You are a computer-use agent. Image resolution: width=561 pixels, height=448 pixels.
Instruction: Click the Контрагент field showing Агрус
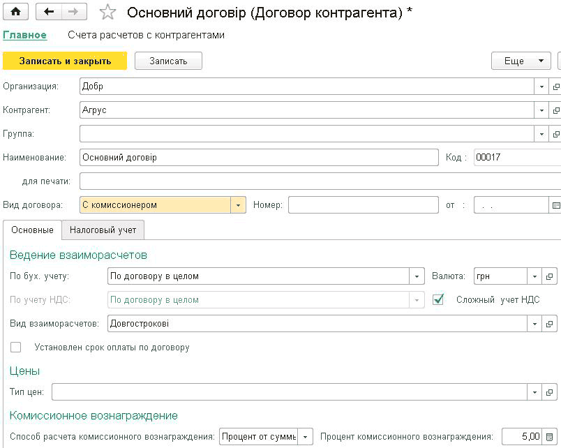307,110
